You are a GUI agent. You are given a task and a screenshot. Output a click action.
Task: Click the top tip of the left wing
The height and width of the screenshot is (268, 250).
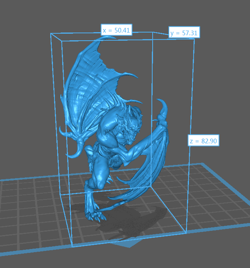tap(113, 37)
